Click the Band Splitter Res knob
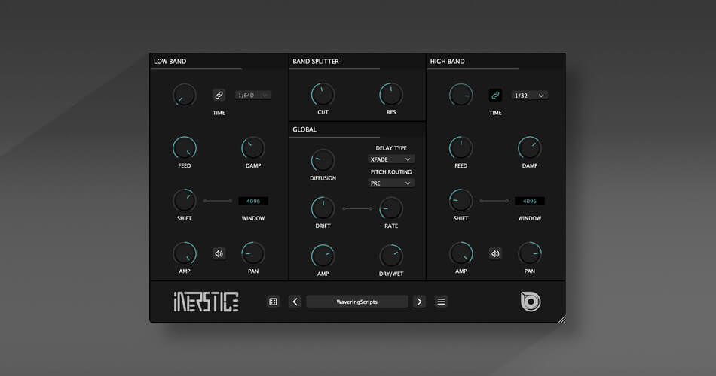 [x=391, y=95]
